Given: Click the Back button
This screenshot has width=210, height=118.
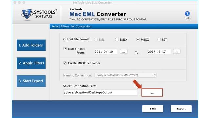Looking at the screenshot, I should tap(153, 108).
